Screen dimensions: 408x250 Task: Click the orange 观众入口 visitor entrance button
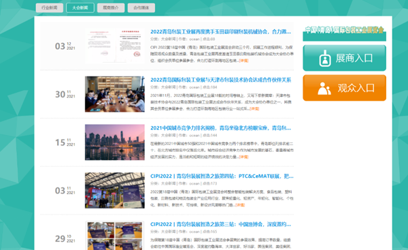tap(344, 88)
